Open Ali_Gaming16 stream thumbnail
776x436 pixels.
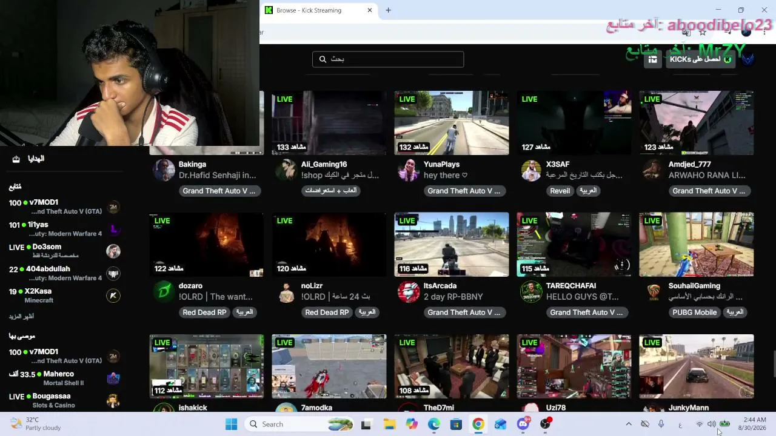[x=329, y=123]
